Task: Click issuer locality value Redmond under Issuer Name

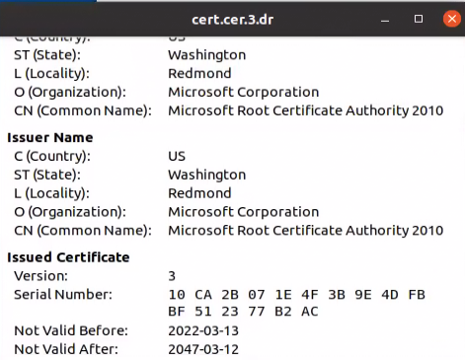Action: pyautogui.click(x=199, y=193)
